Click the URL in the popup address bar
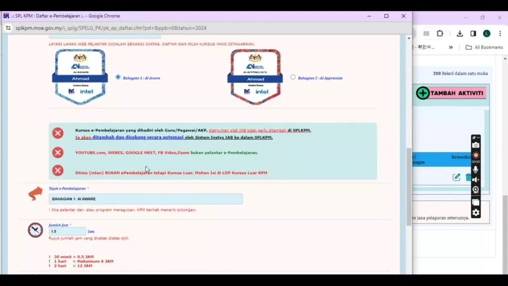Screen dimensions: 508x286 point(111,28)
